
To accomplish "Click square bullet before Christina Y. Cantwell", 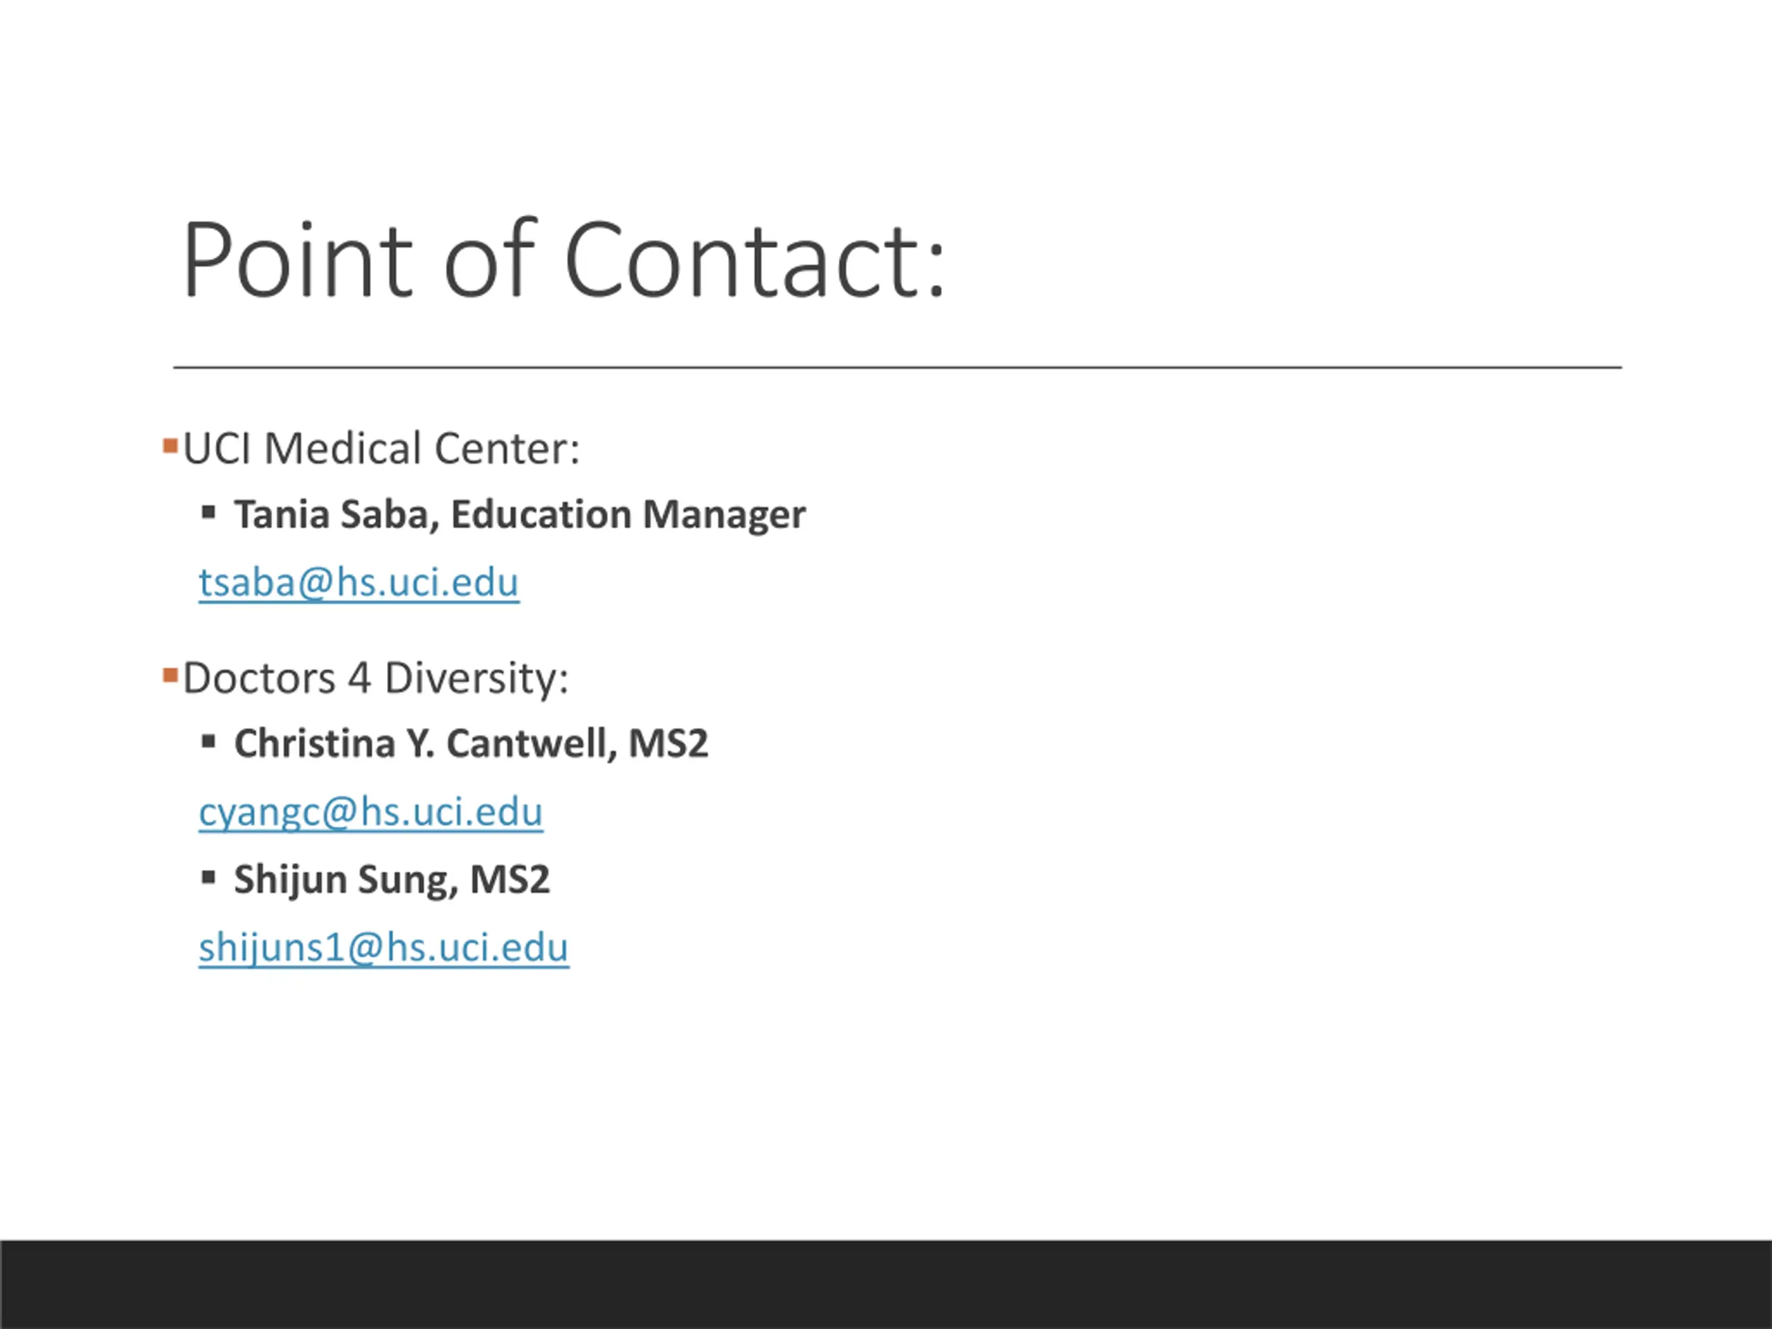I will pyautogui.click(x=209, y=741).
